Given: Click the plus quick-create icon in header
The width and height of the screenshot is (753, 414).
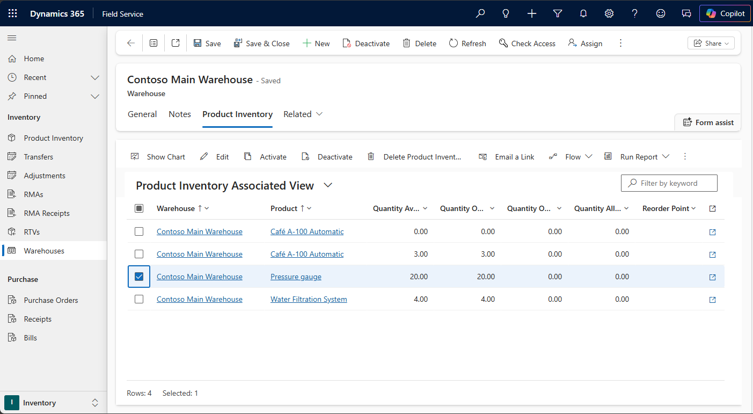Looking at the screenshot, I should pos(532,13).
